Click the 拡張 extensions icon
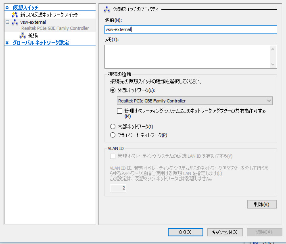Viewport: 286px width, 244px height. click(x=23, y=35)
